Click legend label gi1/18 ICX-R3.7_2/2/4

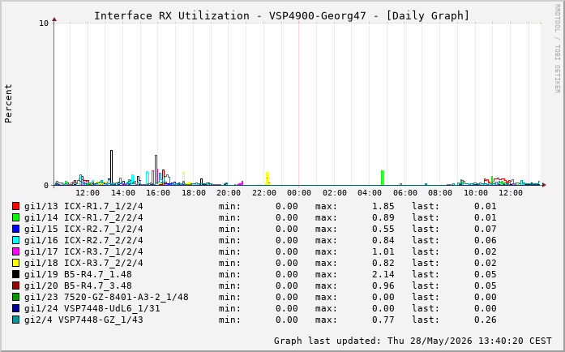83,263
